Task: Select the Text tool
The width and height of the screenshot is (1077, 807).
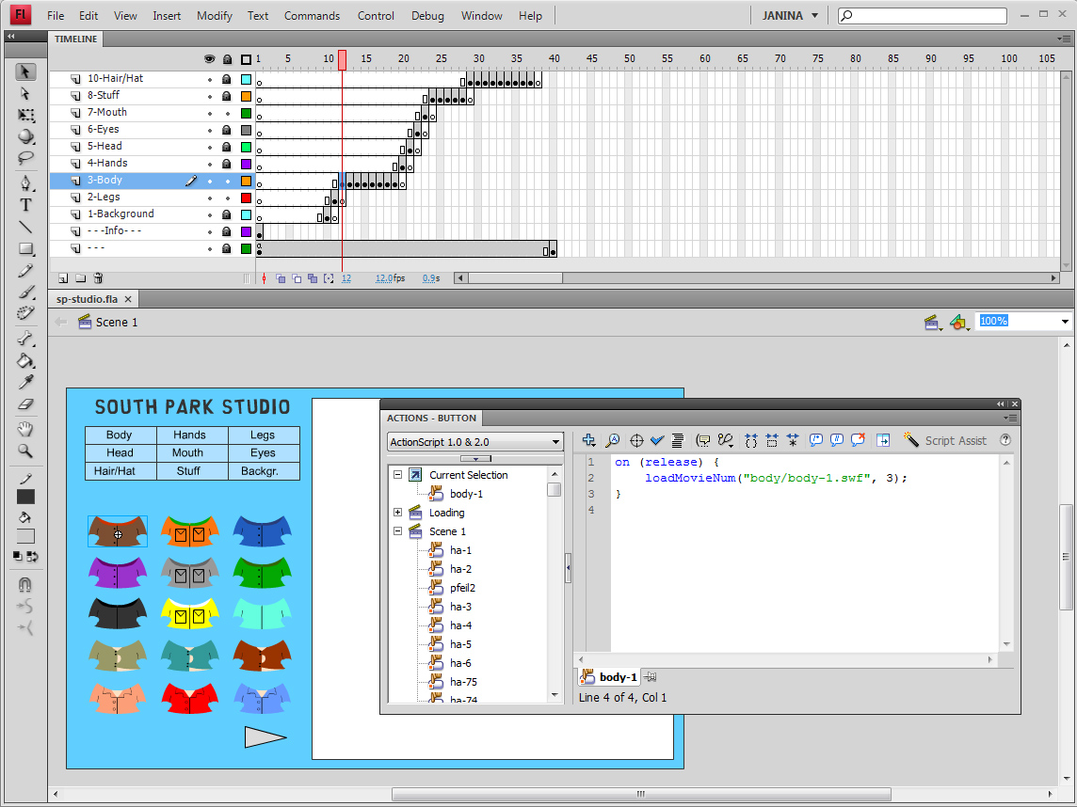Action: [25, 204]
